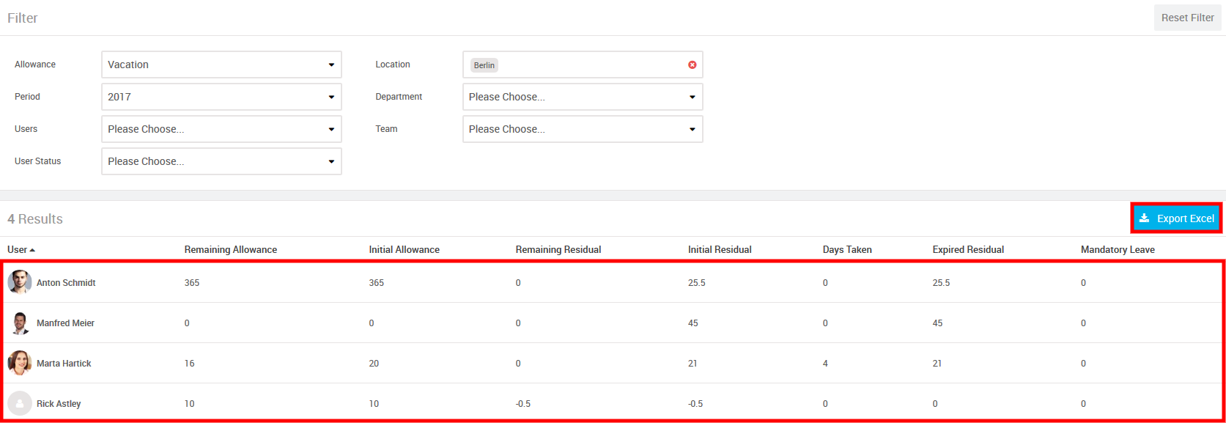Open Marta Hartick's name link

point(64,364)
